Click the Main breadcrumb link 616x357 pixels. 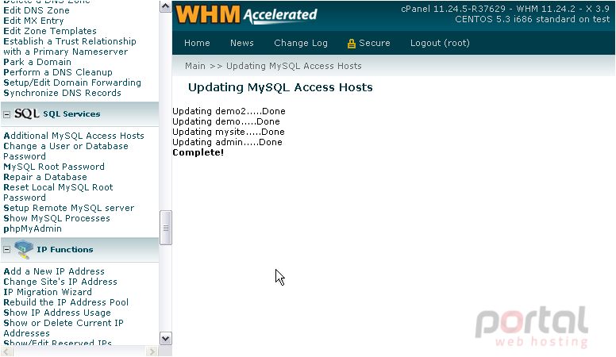tap(195, 66)
